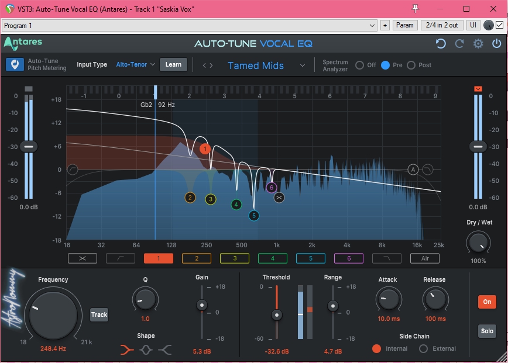Select band 3 tab
This screenshot has width=508, height=363.
coord(235,258)
